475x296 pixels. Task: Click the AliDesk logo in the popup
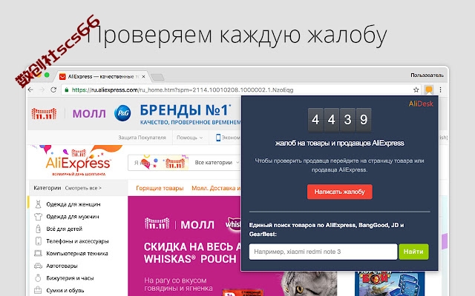click(421, 104)
